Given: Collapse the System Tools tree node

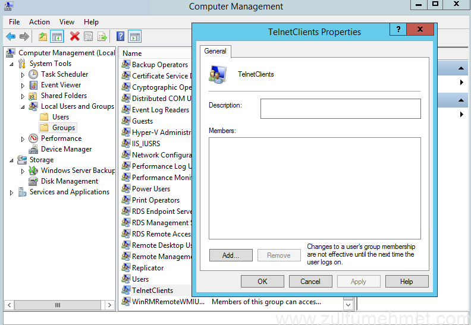Looking at the screenshot, I should [12, 64].
